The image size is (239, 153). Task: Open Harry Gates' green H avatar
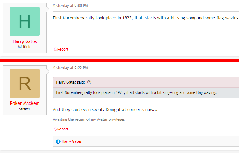pyautogui.click(x=25, y=21)
